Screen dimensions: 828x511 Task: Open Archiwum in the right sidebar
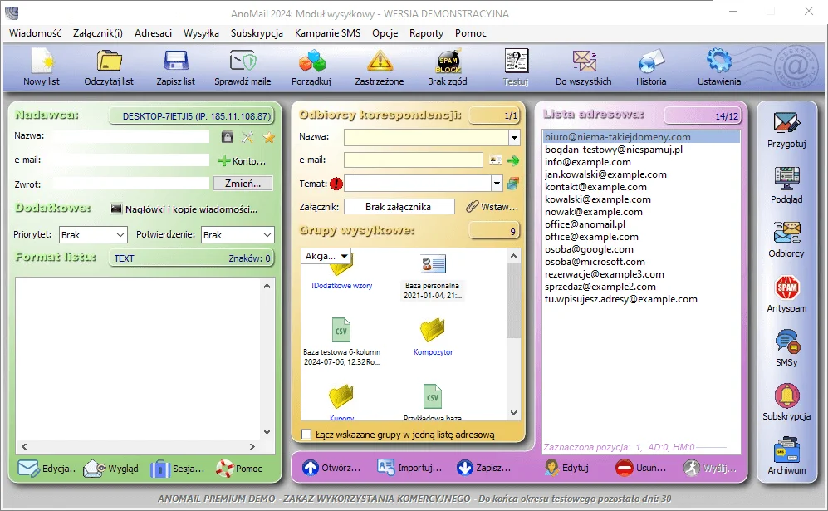tap(786, 455)
